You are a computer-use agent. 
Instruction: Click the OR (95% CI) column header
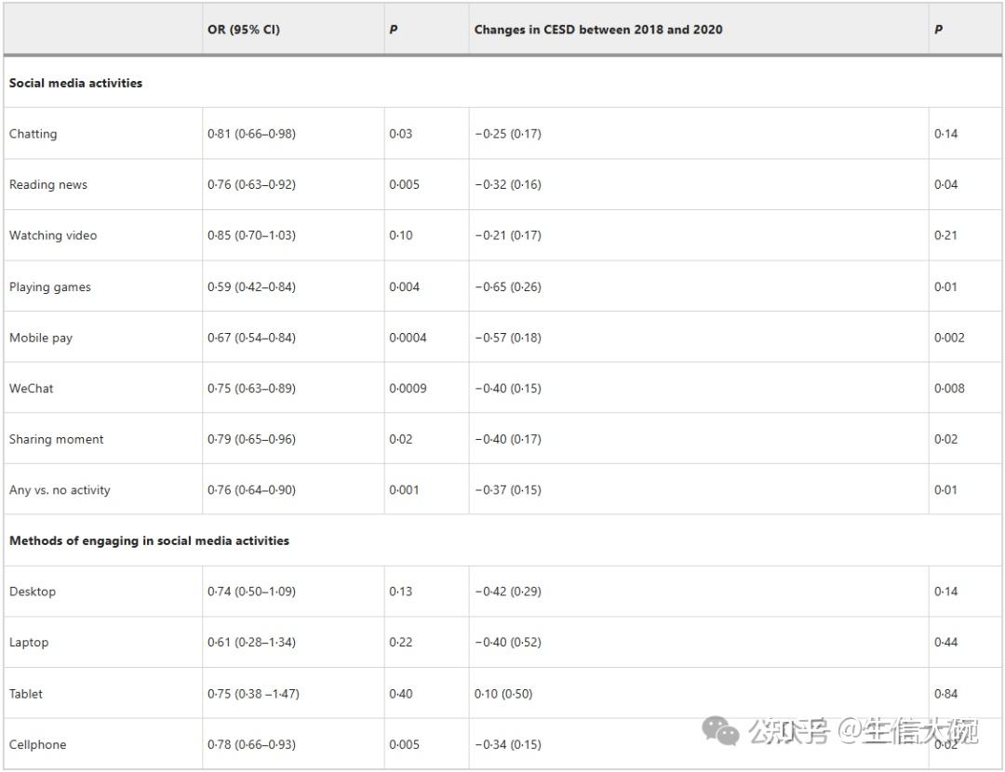coord(244,30)
